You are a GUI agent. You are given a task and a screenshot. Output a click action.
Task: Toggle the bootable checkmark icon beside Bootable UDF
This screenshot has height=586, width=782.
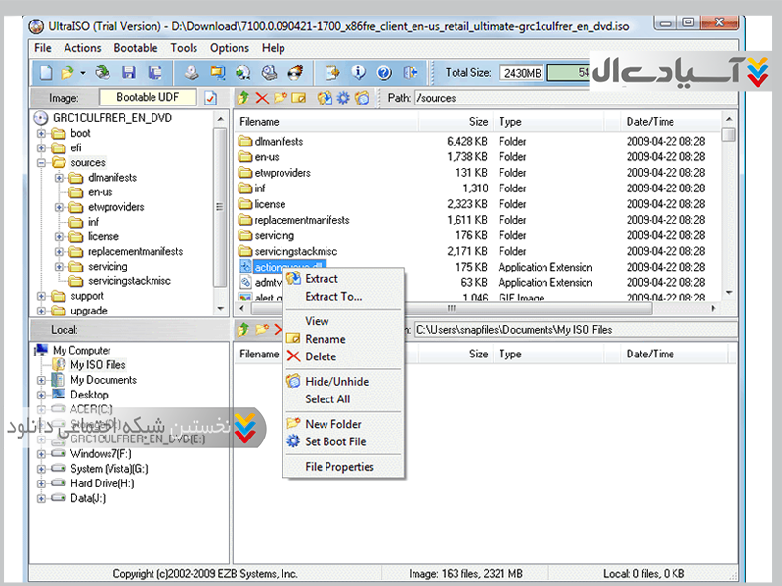point(210,98)
